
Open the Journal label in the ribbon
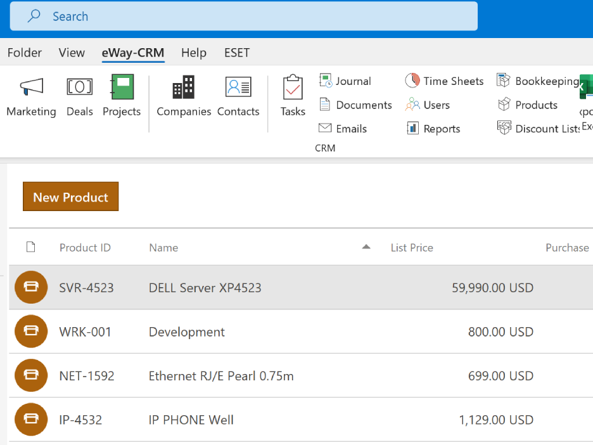(354, 81)
